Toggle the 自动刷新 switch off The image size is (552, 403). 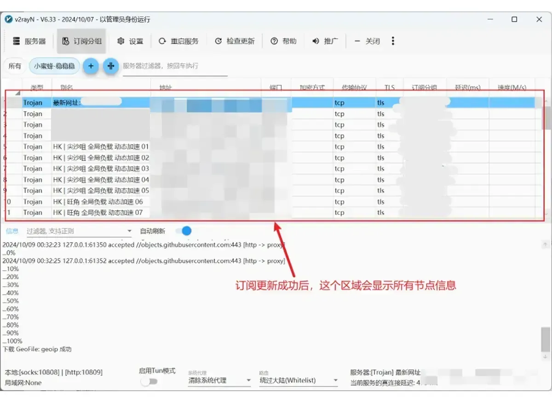pyautogui.click(x=184, y=231)
